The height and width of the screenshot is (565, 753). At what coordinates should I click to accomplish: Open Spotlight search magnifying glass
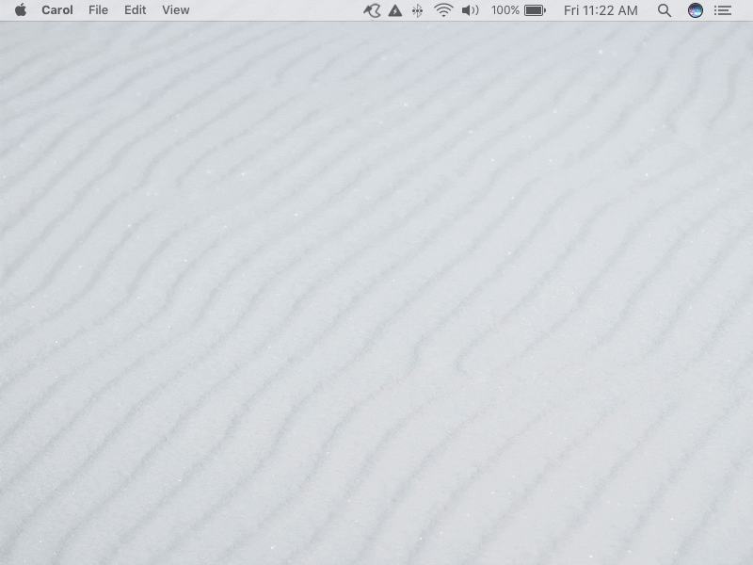coord(665,10)
